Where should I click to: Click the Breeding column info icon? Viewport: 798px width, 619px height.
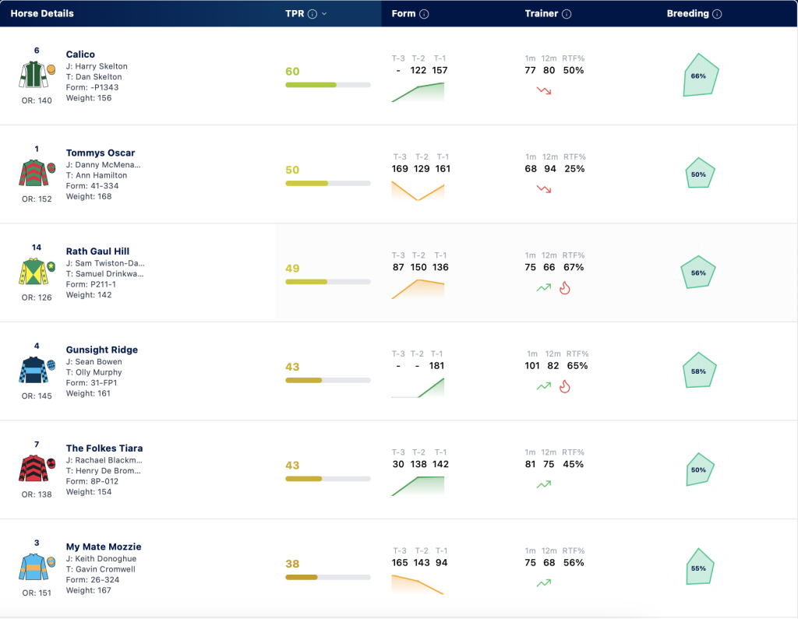[717, 14]
